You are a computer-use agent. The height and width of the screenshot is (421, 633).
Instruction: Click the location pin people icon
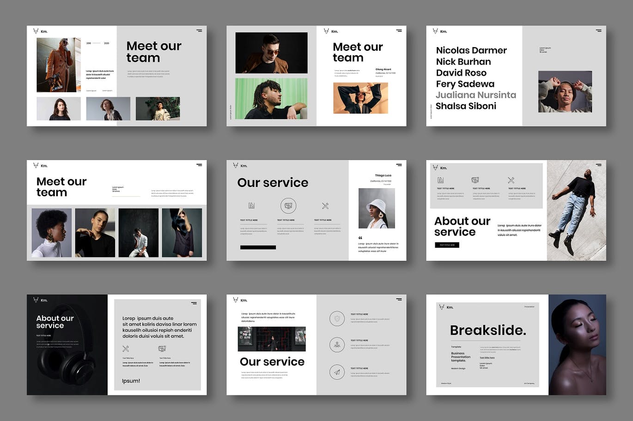(337, 345)
